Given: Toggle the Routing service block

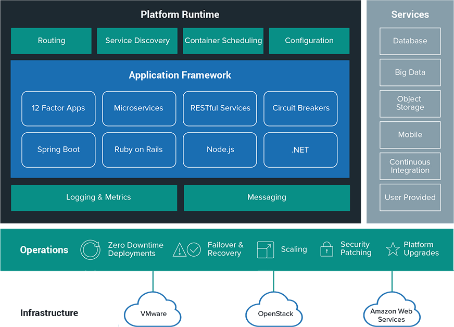Looking at the screenshot, I should point(51,41).
